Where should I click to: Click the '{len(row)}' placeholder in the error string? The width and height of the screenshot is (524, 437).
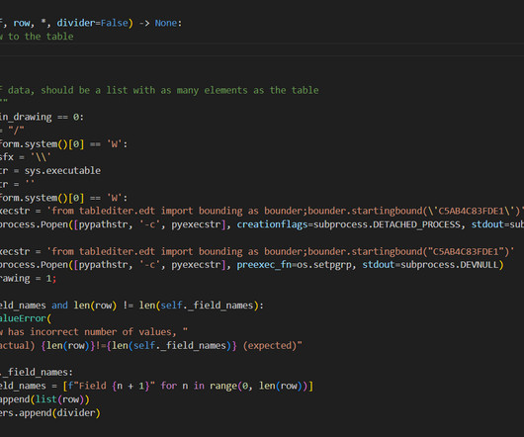68,345
